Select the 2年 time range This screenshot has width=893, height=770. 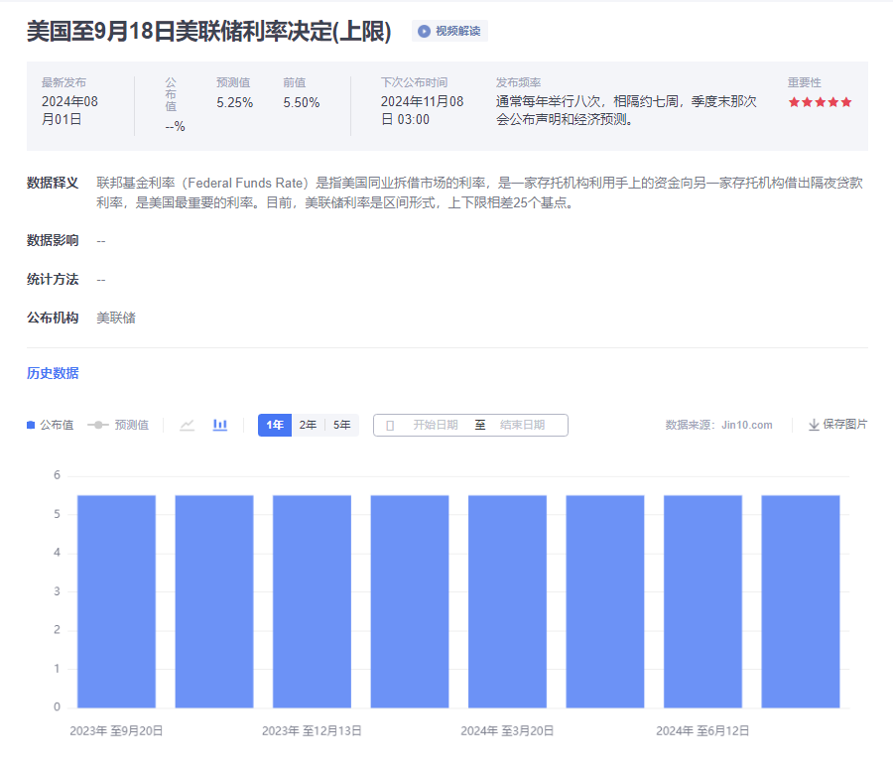(309, 425)
